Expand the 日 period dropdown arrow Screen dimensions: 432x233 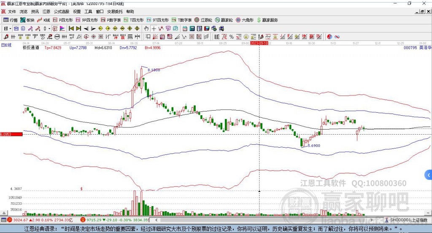(x=10, y=29)
